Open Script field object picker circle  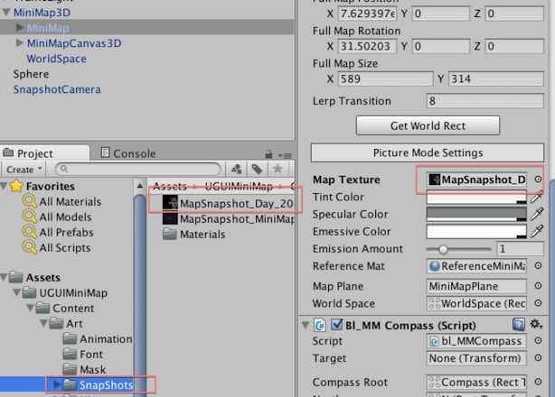(538, 340)
